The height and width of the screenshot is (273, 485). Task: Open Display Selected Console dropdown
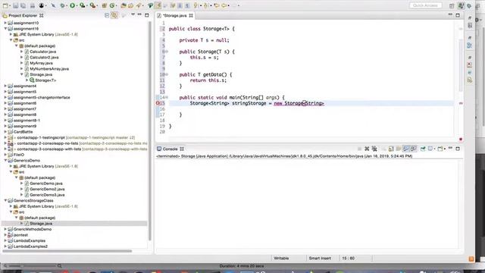pyautogui.click(x=434, y=149)
